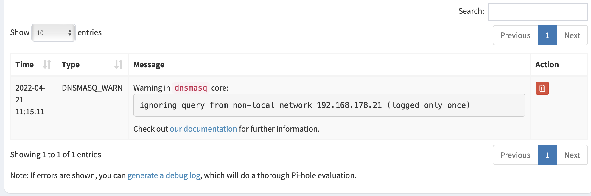Sort by Type using the sort arrows
Image resolution: width=591 pixels, height=196 pixels.
tap(118, 64)
